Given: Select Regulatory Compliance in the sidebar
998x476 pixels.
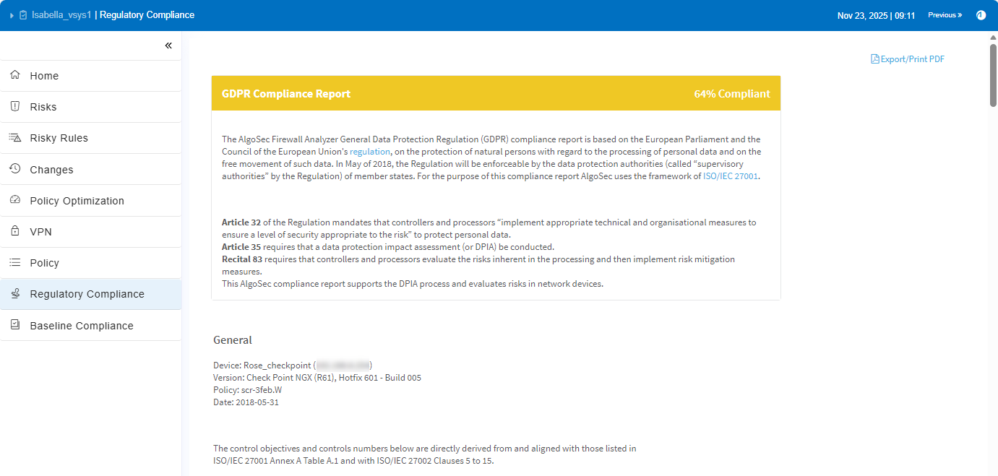Looking at the screenshot, I should (87, 294).
